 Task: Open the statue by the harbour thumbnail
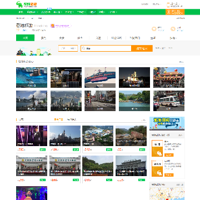click(x=32, y=101)
